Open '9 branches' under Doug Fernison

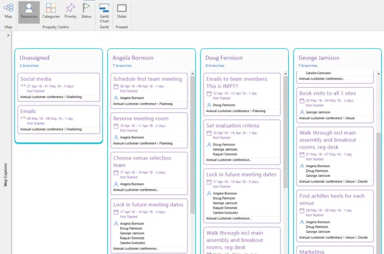215,65
